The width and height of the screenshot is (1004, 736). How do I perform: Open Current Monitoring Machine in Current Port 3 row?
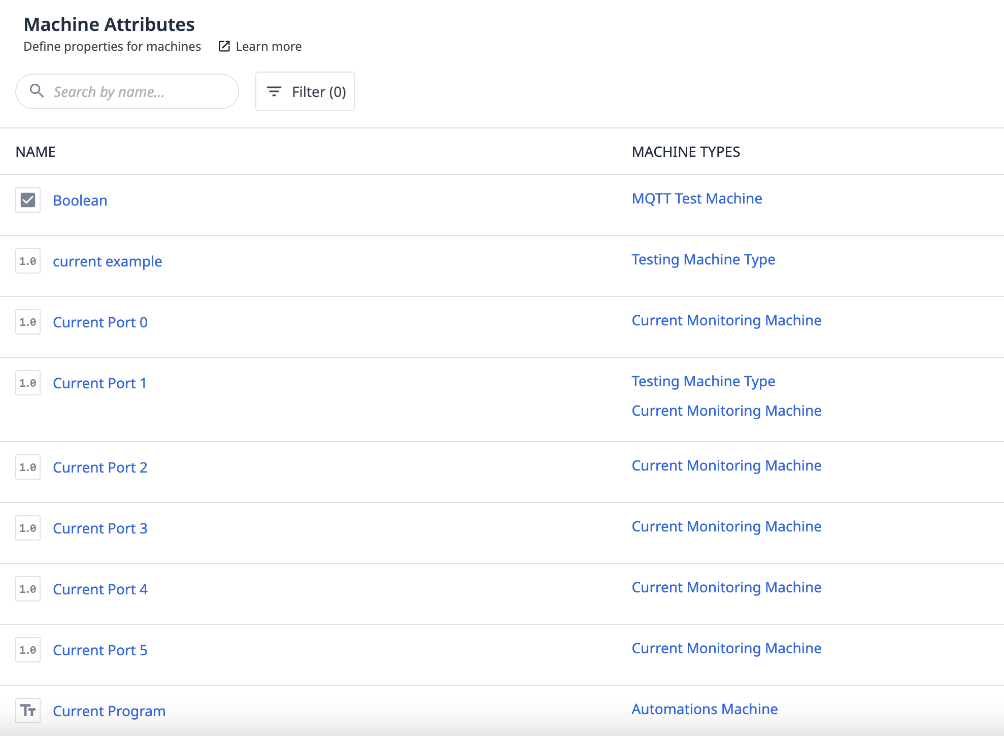coord(726,526)
